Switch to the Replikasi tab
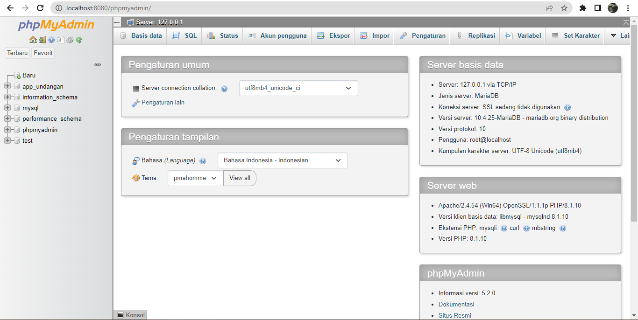The width and height of the screenshot is (638, 320). (475, 36)
